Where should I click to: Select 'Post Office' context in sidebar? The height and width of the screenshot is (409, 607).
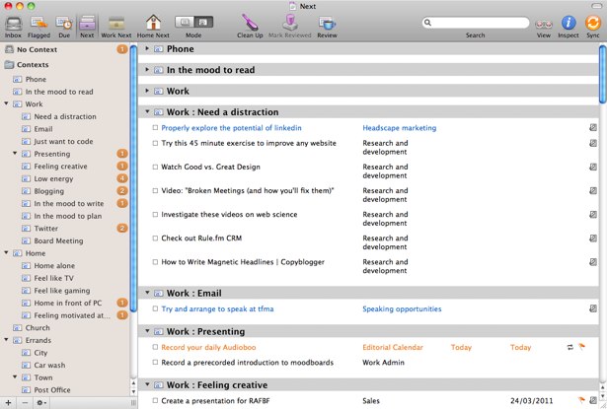pos(52,389)
